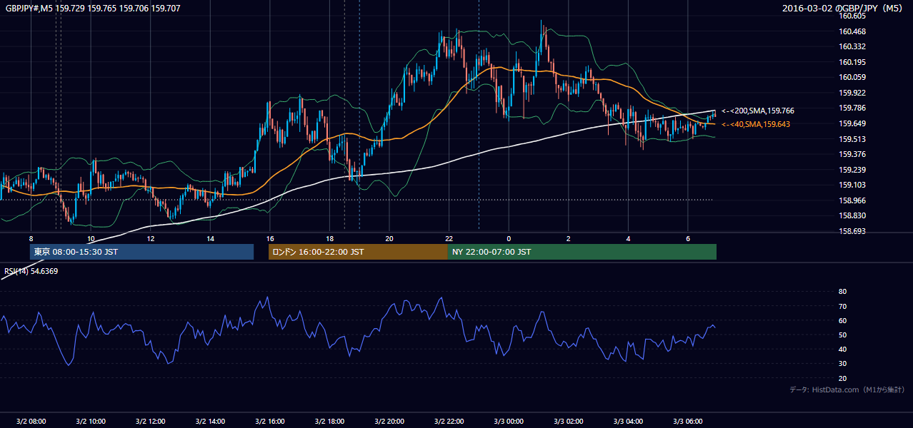Click the 3/2 10:00 bottom time label
Viewport: 913px width, 428px height.
[91, 422]
